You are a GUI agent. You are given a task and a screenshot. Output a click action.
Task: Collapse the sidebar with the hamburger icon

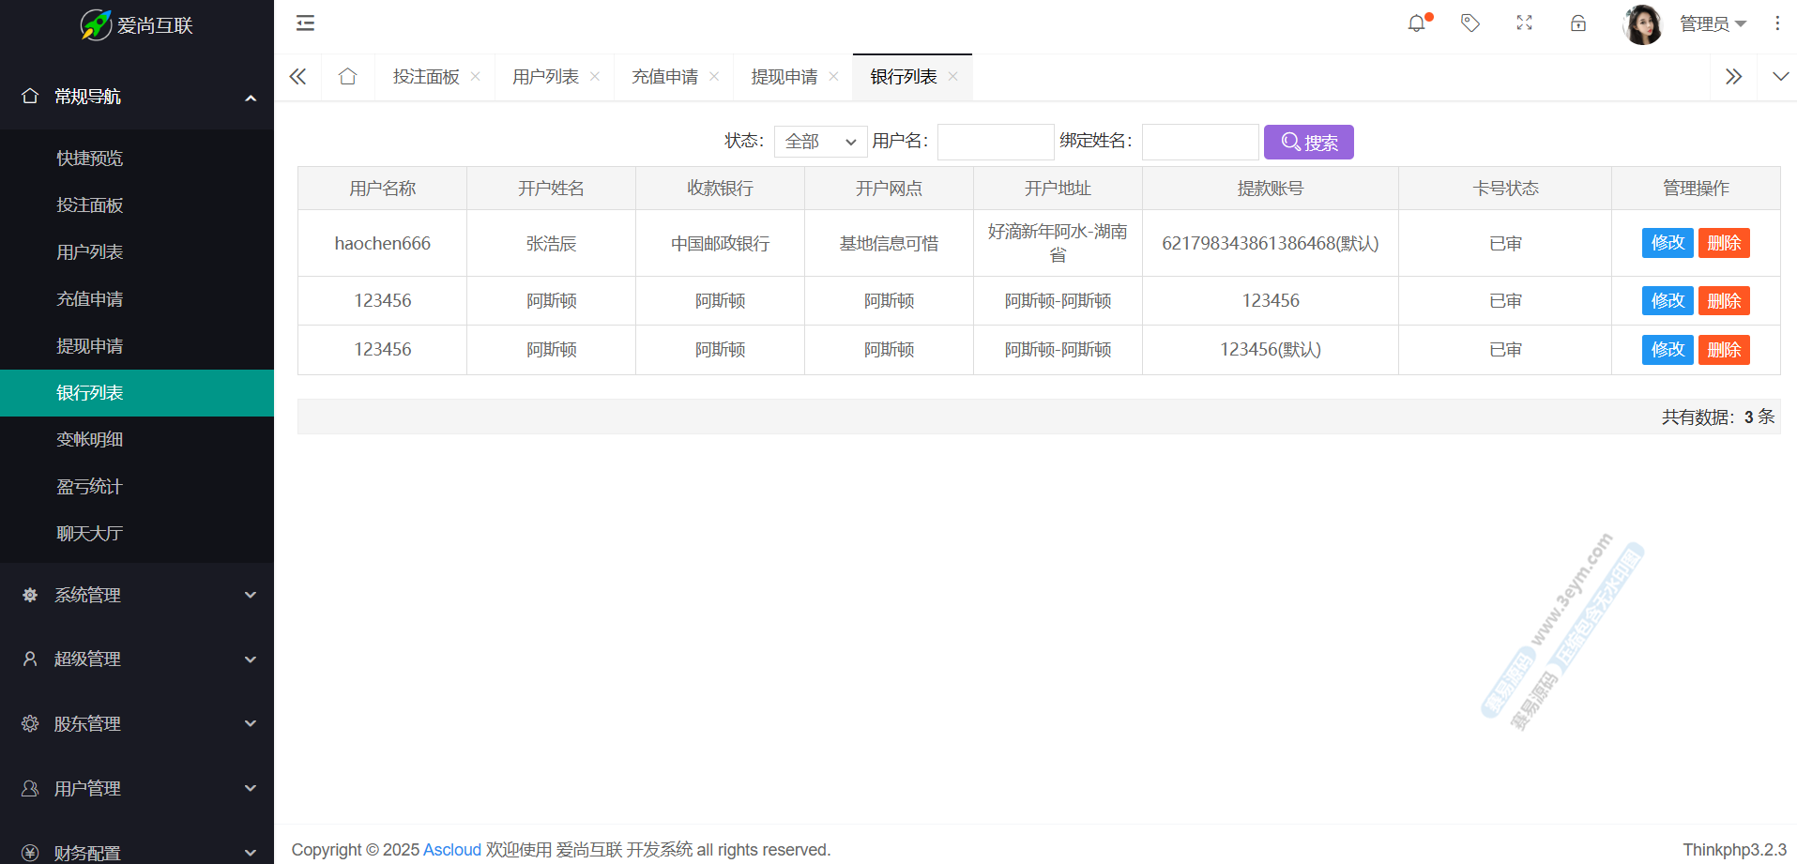coord(305,23)
